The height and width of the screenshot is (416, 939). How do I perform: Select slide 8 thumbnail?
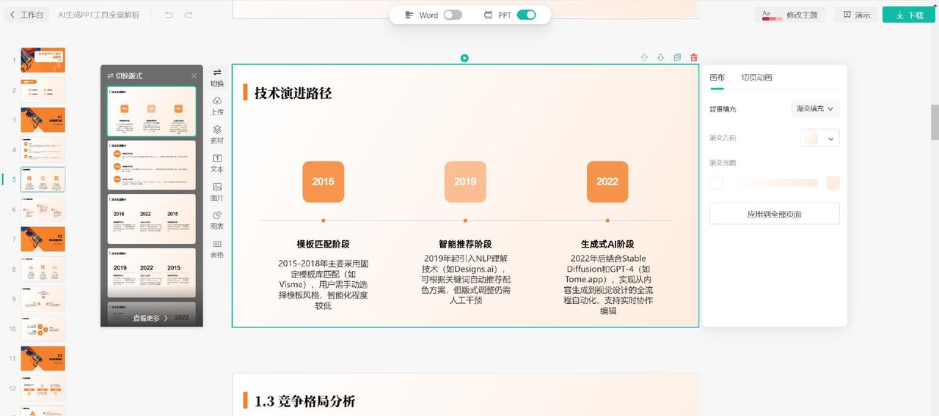[x=43, y=269]
